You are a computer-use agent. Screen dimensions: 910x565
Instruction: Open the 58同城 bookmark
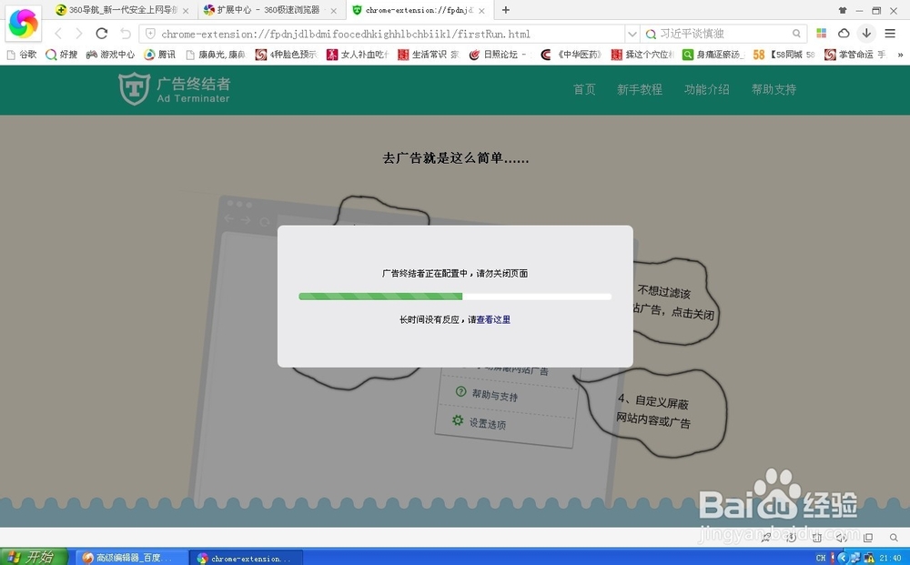point(784,55)
